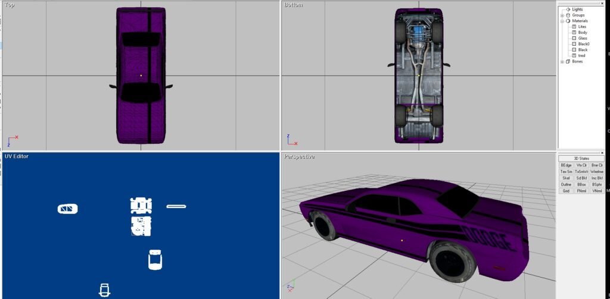This screenshot has height=299, width=610.
Task: Click the Lites material texture icon
Action: [x=574, y=27]
